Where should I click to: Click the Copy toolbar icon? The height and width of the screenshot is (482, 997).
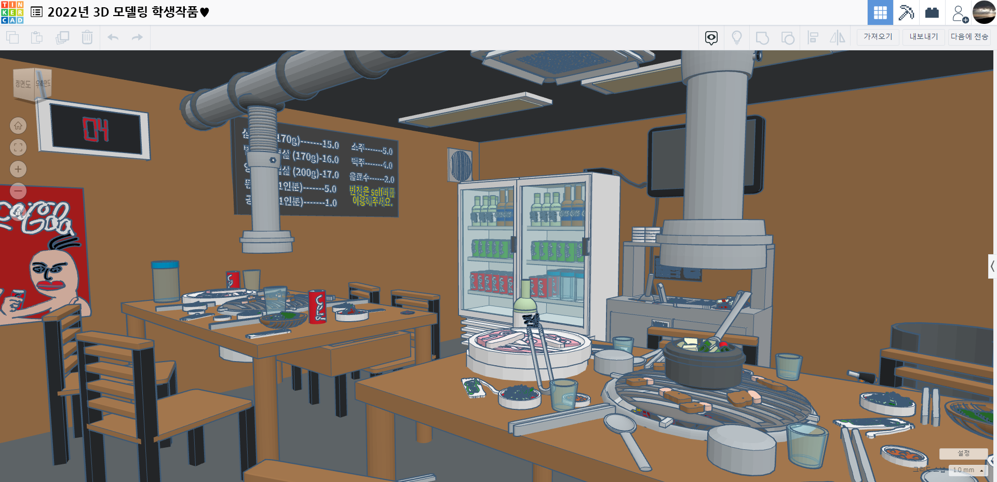pos(12,37)
